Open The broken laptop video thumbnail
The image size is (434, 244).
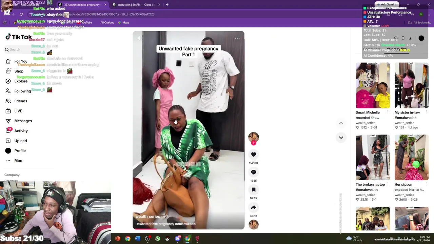tap(373, 157)
